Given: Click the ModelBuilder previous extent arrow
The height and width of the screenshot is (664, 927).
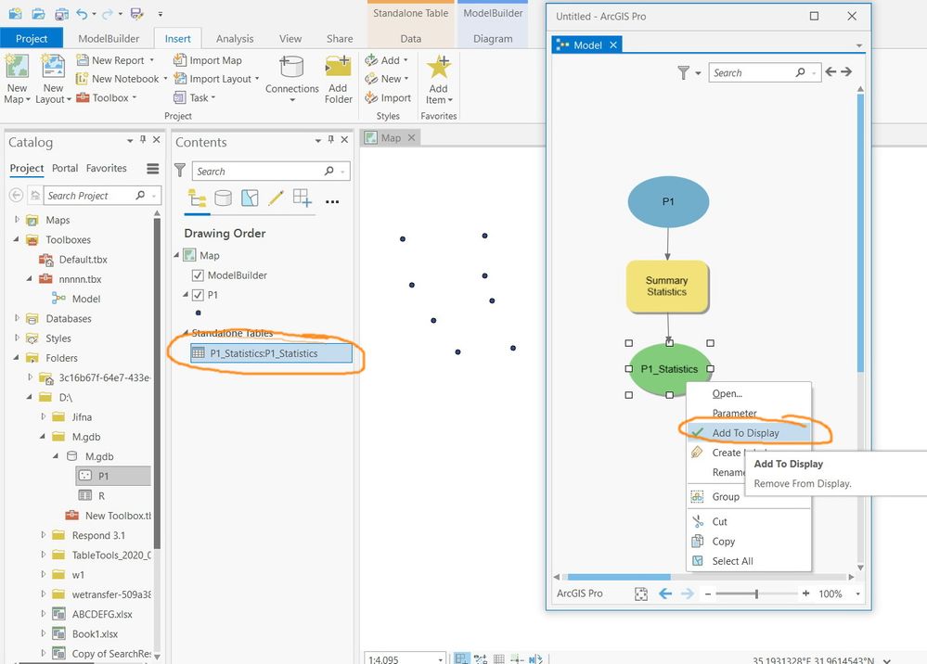Looking at the screenshot, I should [x=665, y=594].
